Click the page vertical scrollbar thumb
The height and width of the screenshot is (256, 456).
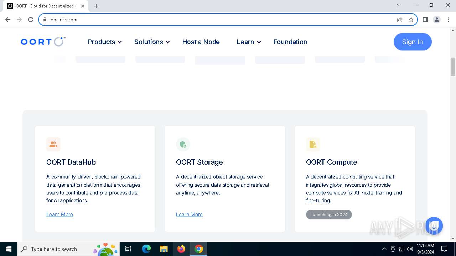pos(453,67)
